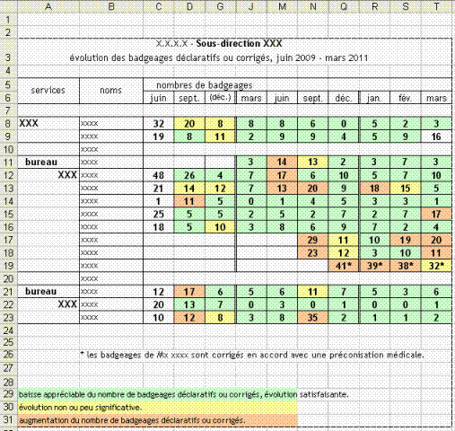Screen dimensions: 455x431
Task: Click yellow cell with 11 in row 21
Action: tap(313, 292)
